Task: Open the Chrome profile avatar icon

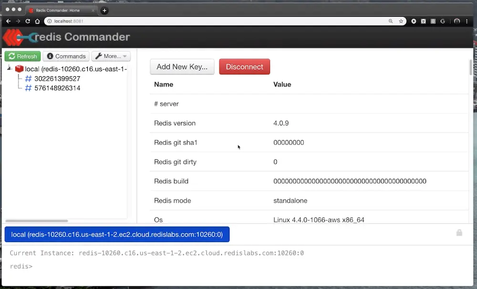Action: [x=456, y=21]
